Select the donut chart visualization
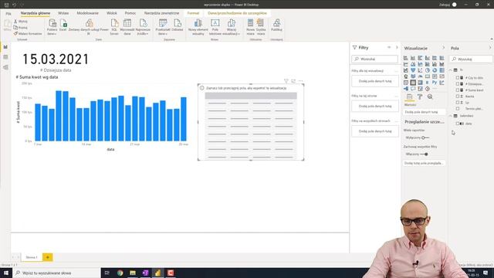This screenshot has height=278, width=494. click(435, 70)
